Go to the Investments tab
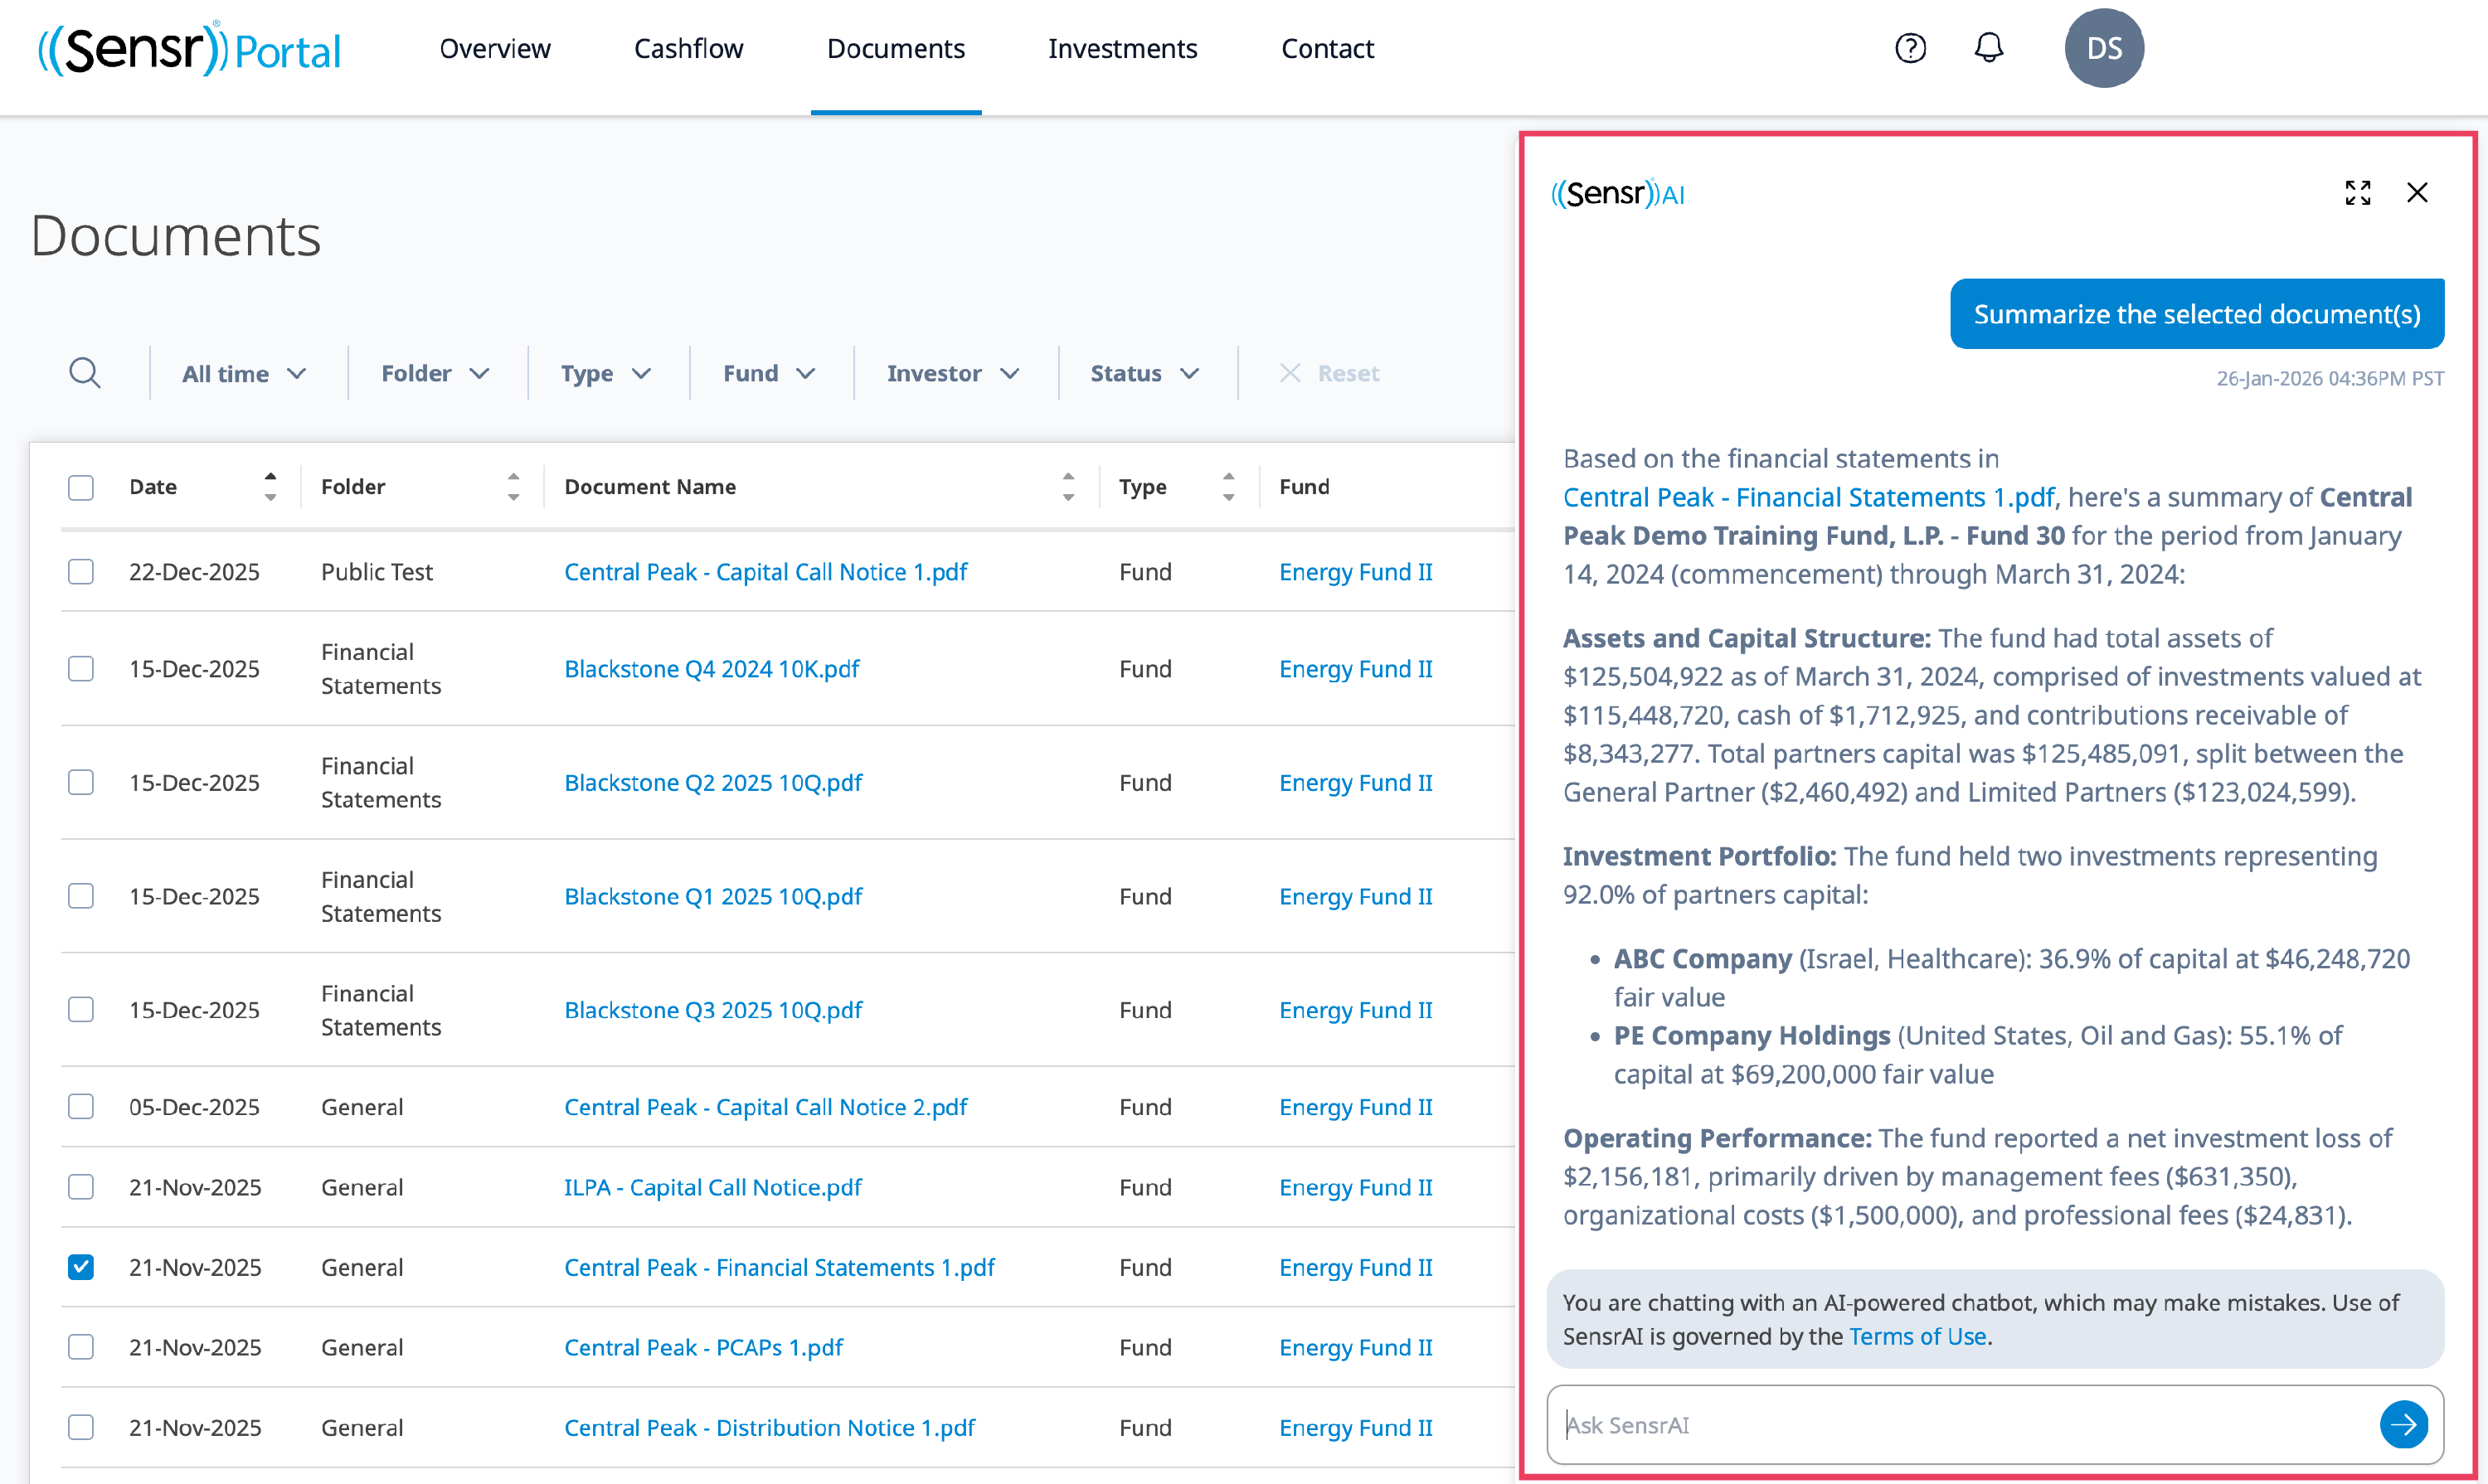Screen dimensions: 2488x1484 [x=1121, y=49]
